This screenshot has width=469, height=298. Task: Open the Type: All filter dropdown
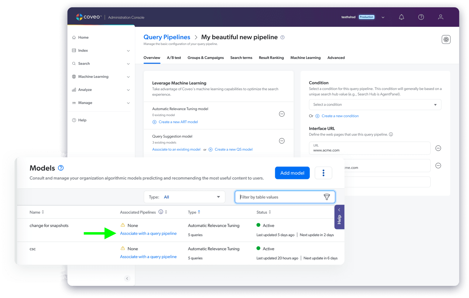184,197
